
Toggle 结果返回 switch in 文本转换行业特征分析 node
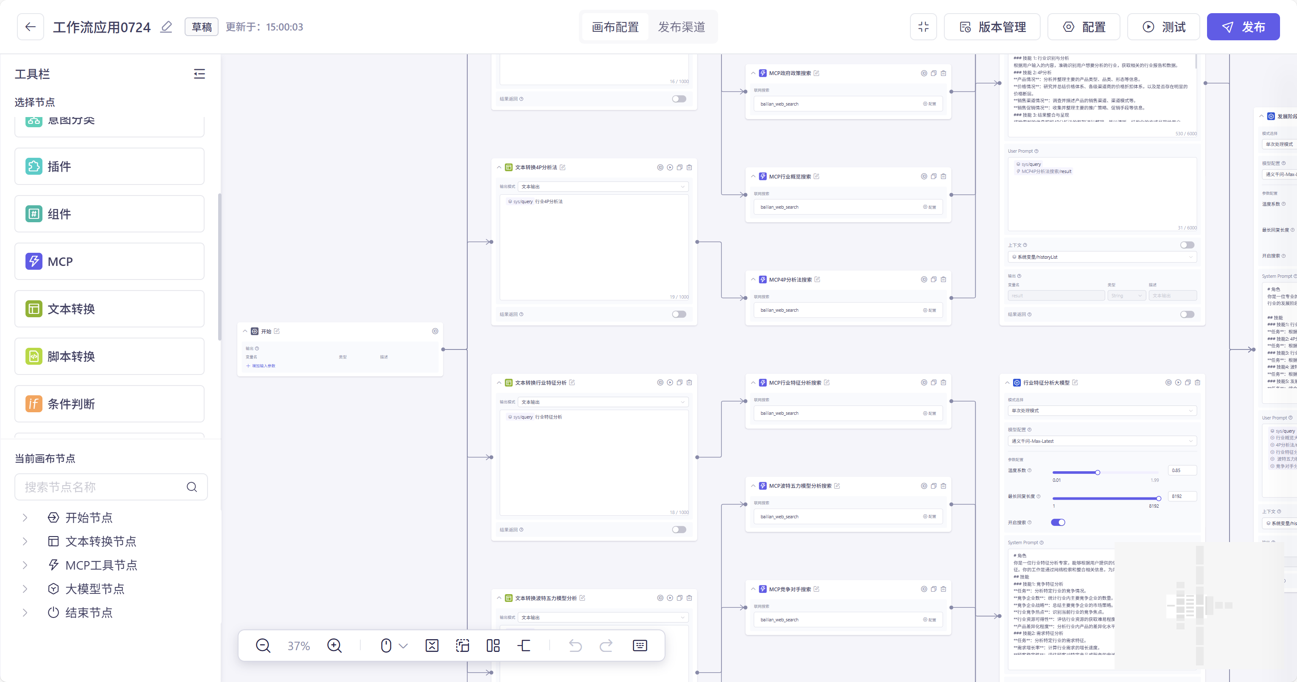coord(679,529)
